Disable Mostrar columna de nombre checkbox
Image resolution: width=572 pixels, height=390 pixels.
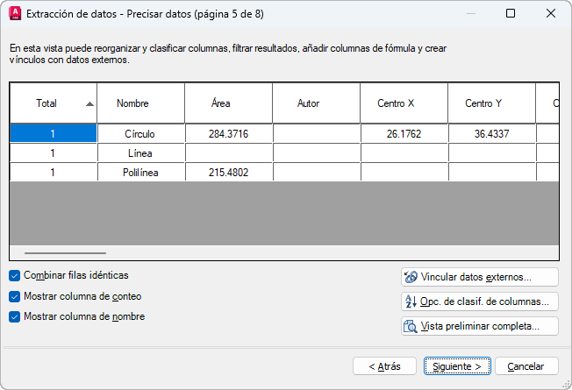pyautogui.click(x=15, y=317)
